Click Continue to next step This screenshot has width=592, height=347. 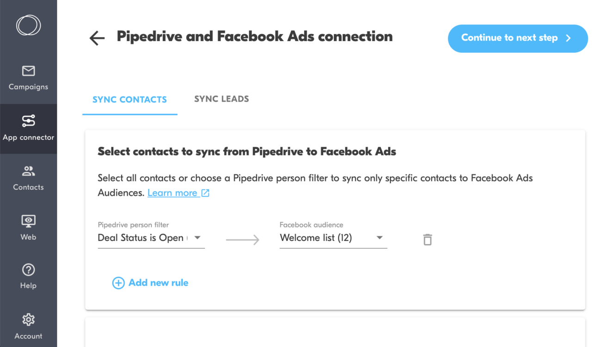point(517,38)
